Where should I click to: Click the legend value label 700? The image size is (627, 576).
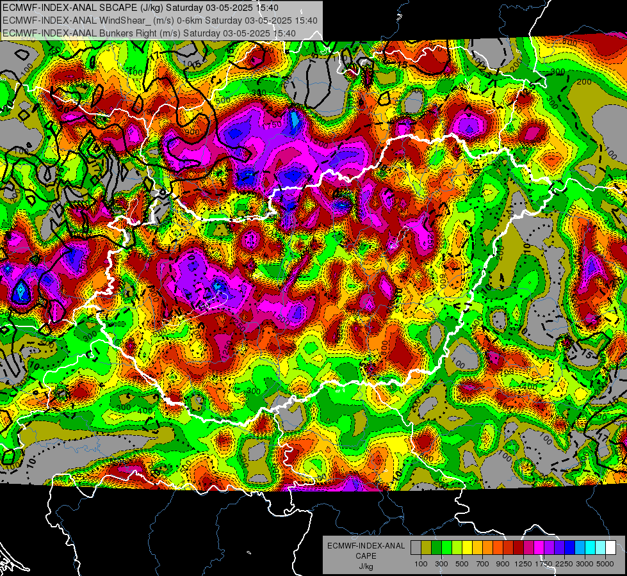483,564
